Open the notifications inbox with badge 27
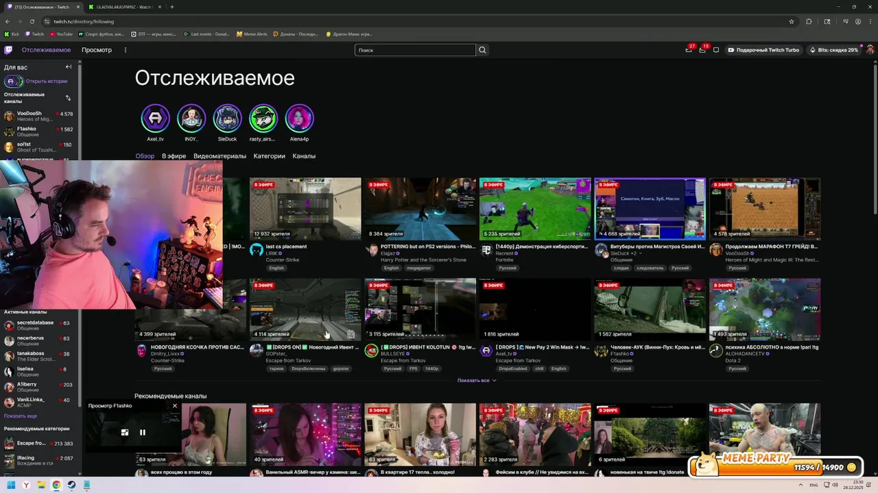878x493 pixels. (689, 50)
